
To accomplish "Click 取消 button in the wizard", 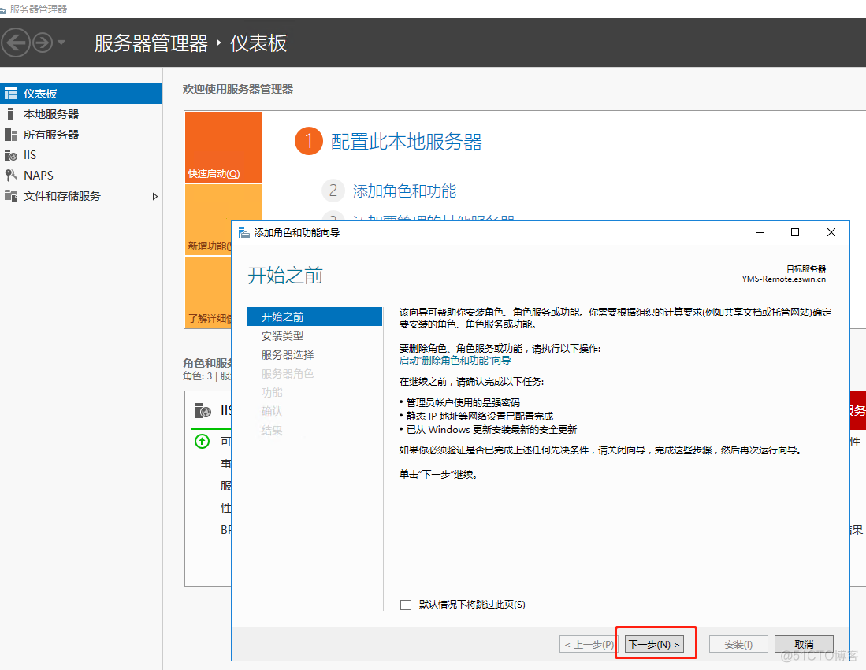I will pyautogui.click(x=803, y=644).
